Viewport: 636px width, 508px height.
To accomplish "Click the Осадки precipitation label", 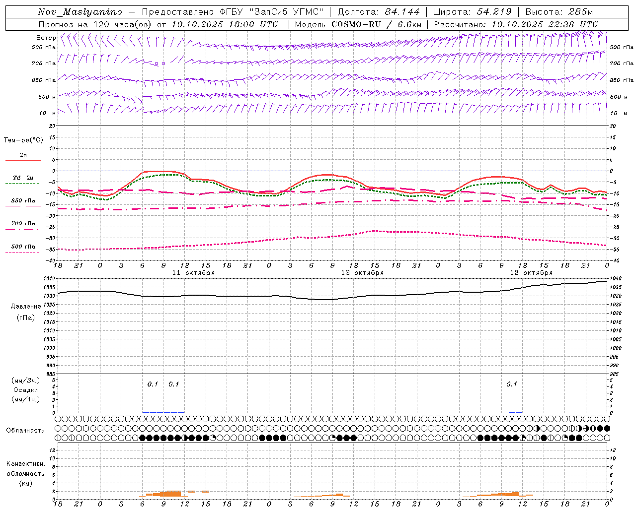I will (x=26, y=390).
